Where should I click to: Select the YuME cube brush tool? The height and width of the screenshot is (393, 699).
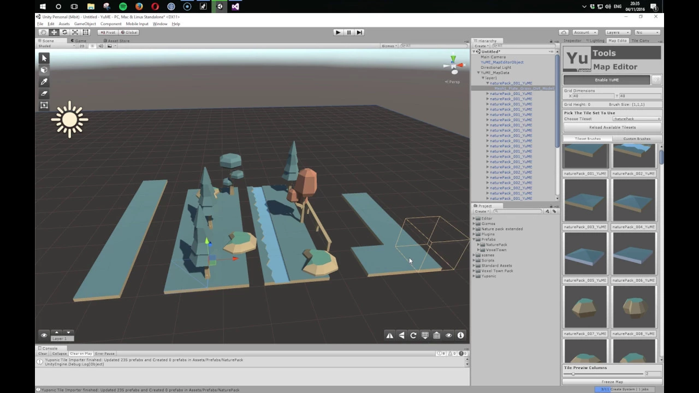click(x=44, y=70)
